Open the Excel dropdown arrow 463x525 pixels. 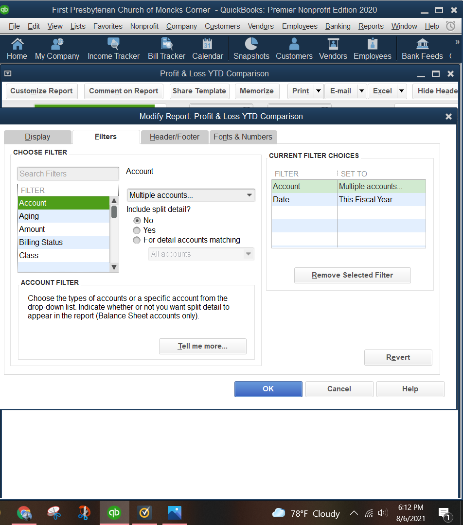(402, 91)
